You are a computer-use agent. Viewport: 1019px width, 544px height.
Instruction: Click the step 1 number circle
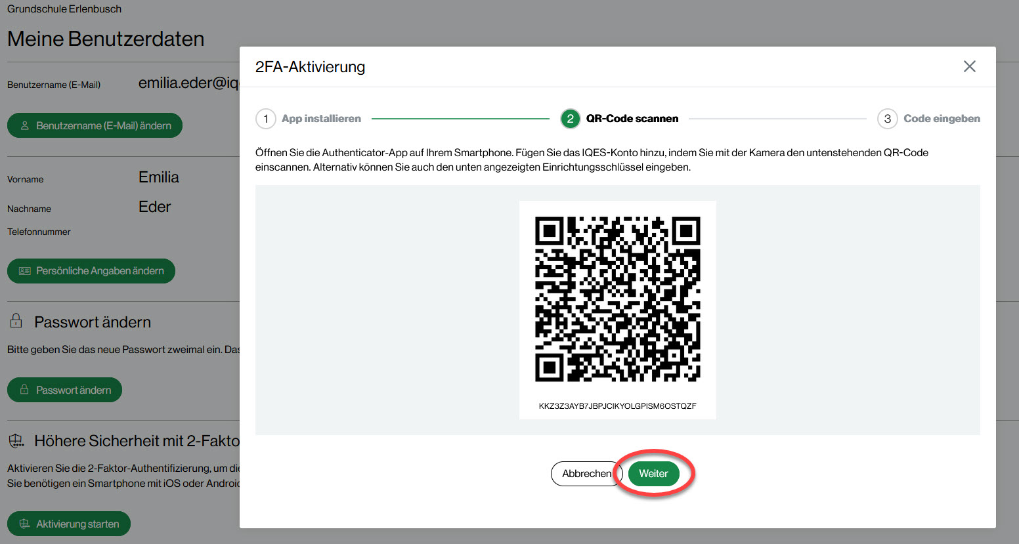[x=265, y=119]
